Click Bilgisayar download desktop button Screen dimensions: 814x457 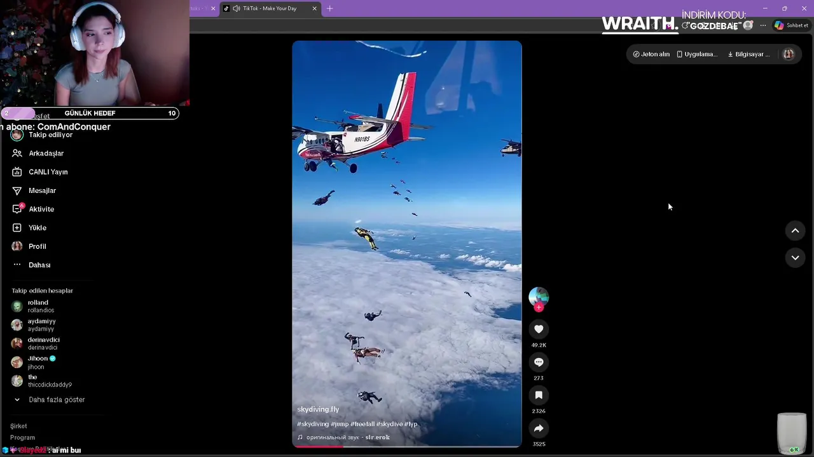tap(748, 54)
